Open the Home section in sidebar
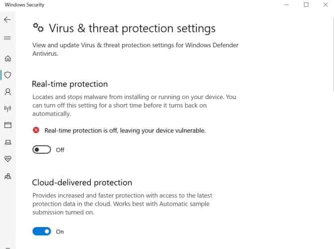The height and width of the screenshot is (249, 334). (x=7, y=58)
